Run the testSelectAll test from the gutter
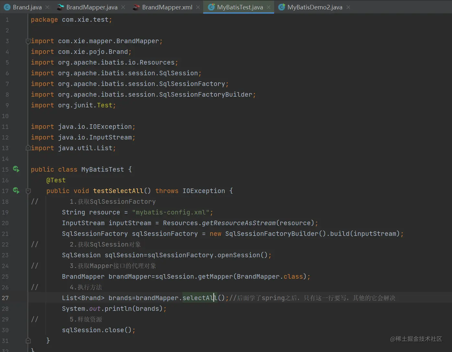The width and height of the screenshot is (452, 352). click(x=16, y=190)
